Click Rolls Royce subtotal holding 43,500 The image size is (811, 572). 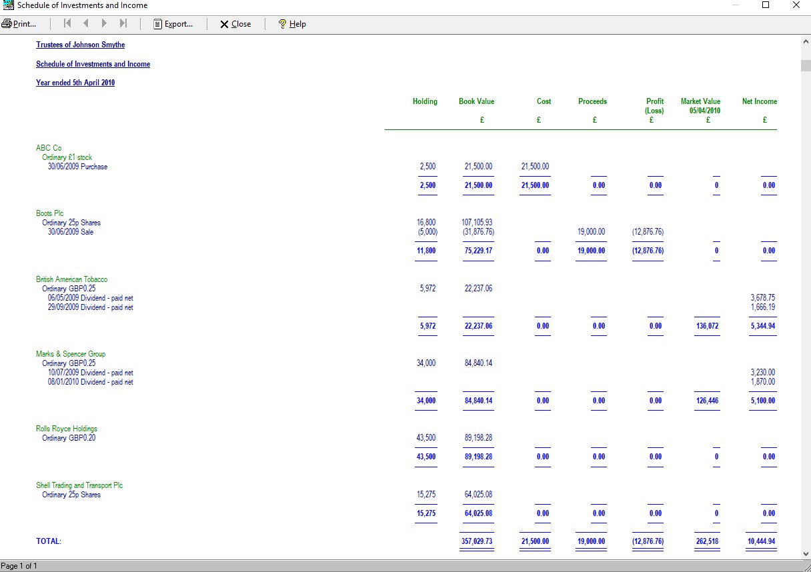(426, 457)
